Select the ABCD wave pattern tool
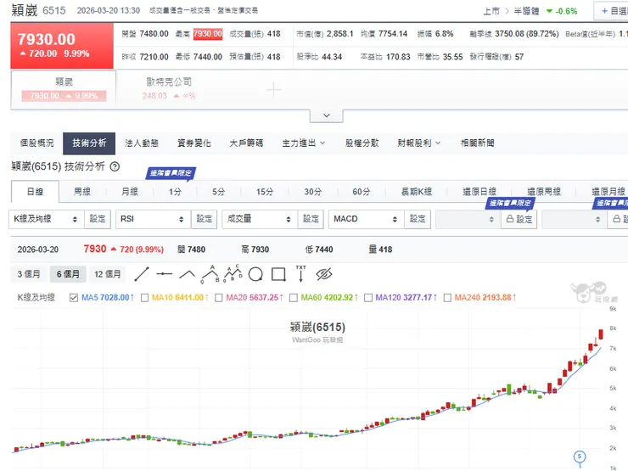This screenshot has height=471, width=628. (233, 273)
